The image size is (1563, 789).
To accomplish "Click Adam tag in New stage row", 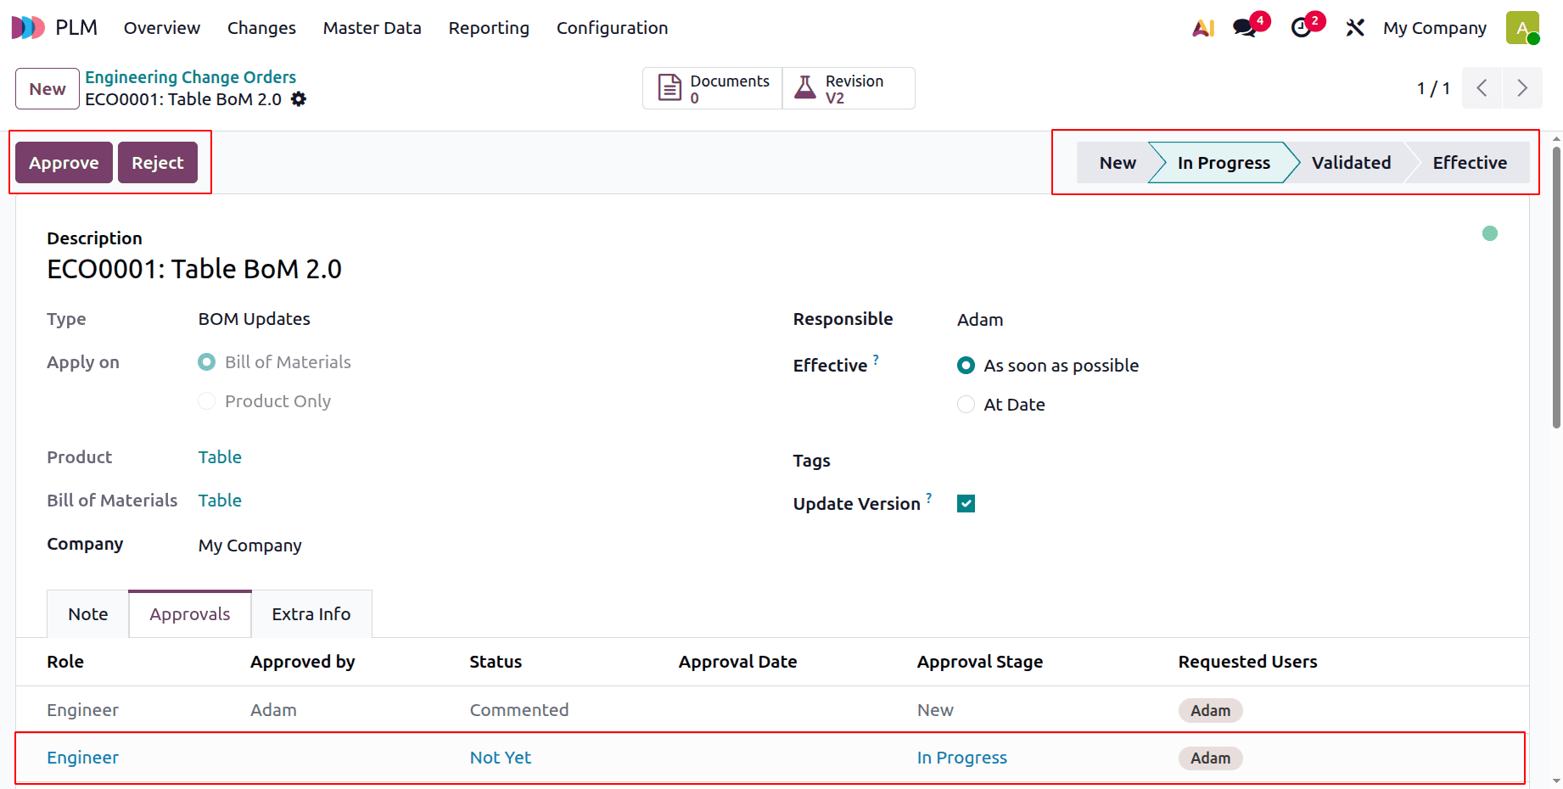I will coord(1210,710).
